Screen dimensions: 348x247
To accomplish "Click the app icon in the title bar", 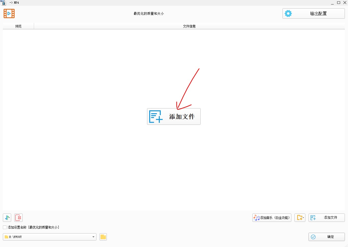I will (x=3, y=3).
